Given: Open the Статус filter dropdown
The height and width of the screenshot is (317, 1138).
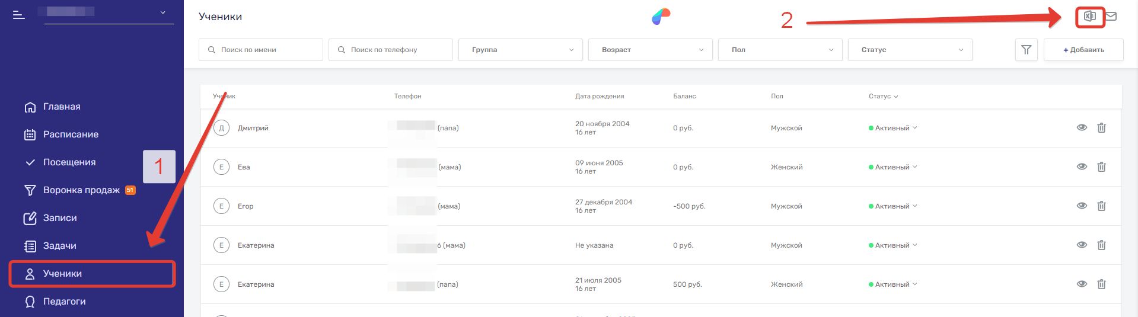Looking at the screenshot, I should [x=910, y=50].
